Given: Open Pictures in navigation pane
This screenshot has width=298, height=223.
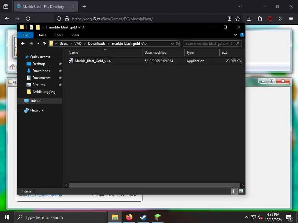Looking at the screenshot, I should pyautogui.click(x=39, y=85).
